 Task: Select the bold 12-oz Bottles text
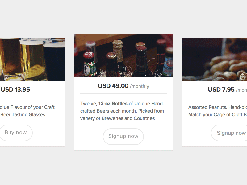(x=113, y=104)
